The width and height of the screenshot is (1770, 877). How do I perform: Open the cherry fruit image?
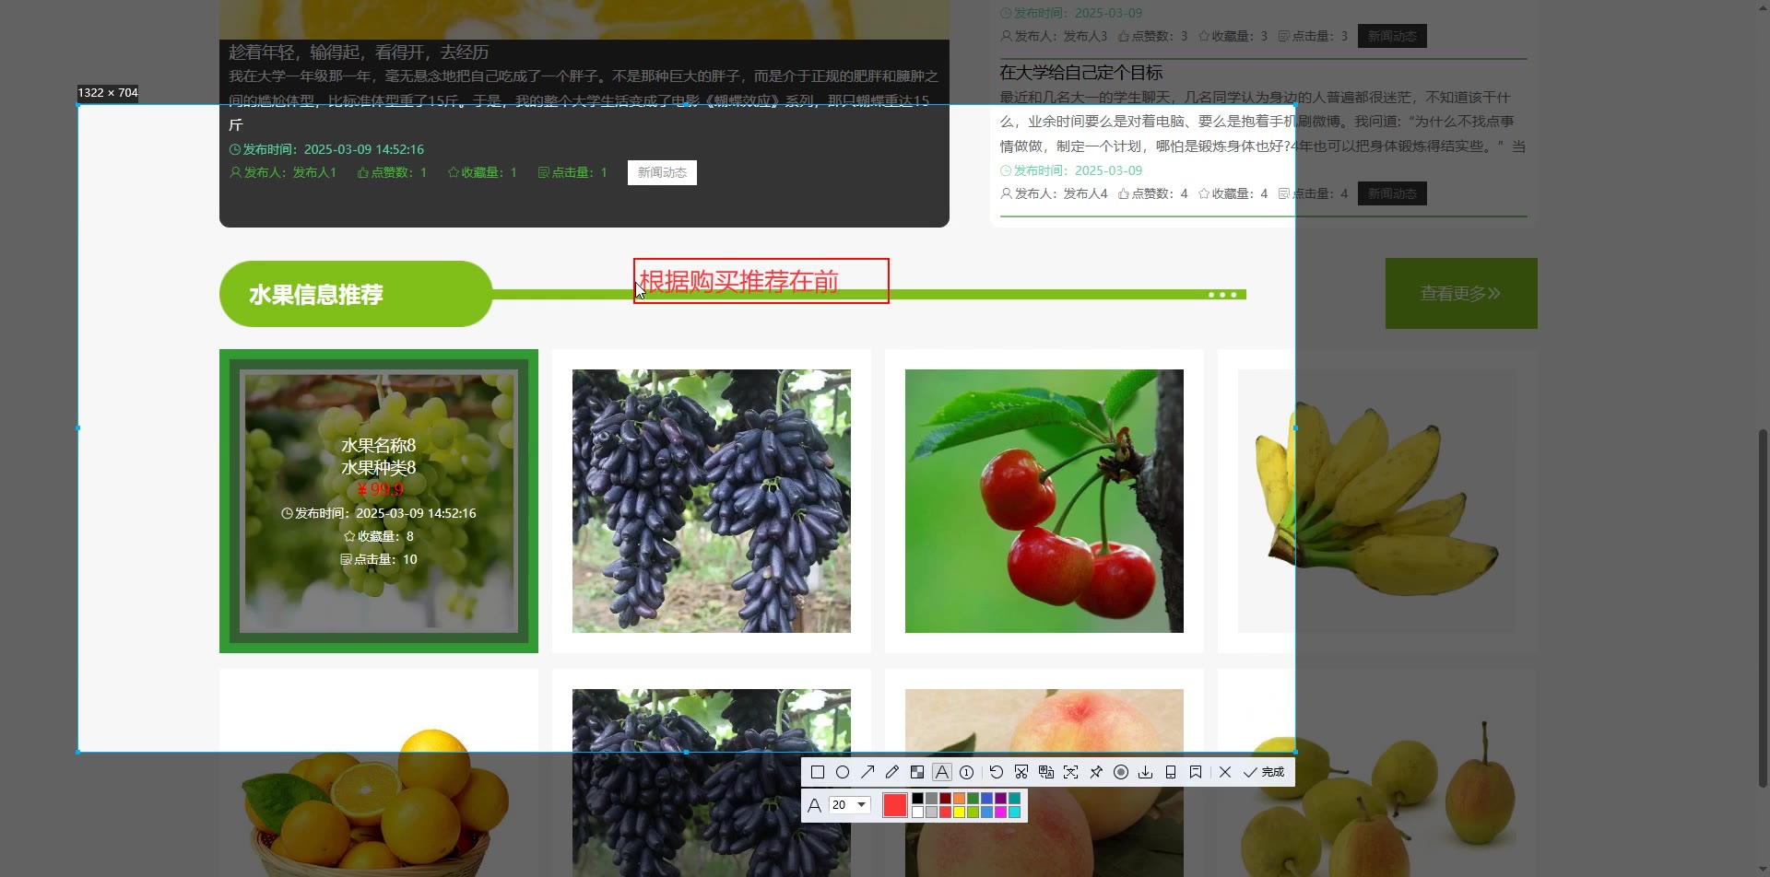tap(1044, 501)
